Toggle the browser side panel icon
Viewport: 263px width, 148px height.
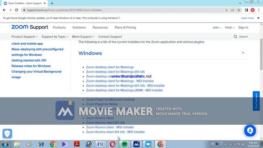[246, 10]
